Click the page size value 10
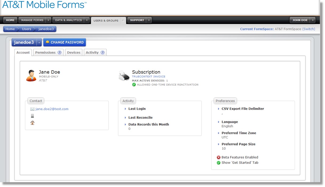Viewport: 325px width, 187px height. click(x=224, y=149)
